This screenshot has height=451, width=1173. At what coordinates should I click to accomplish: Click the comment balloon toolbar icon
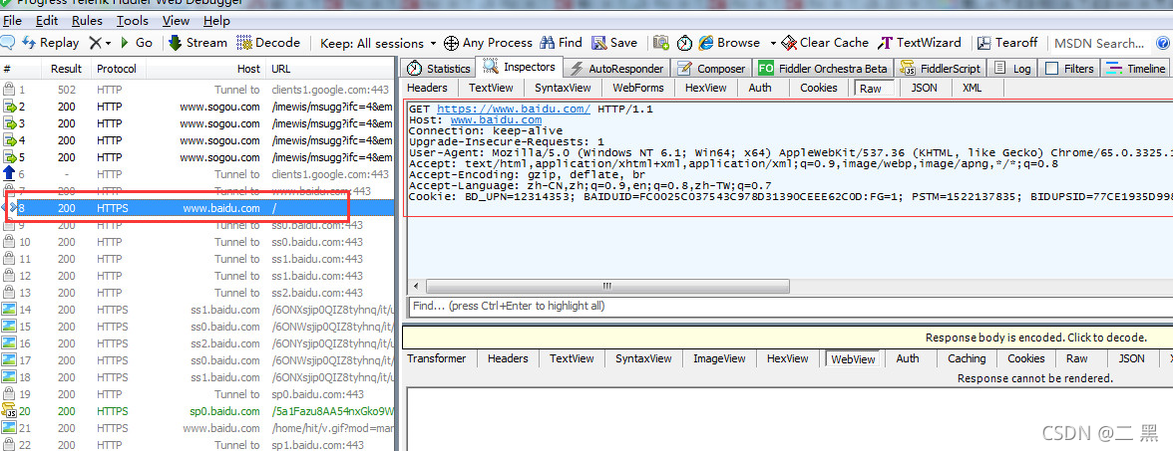9,43
